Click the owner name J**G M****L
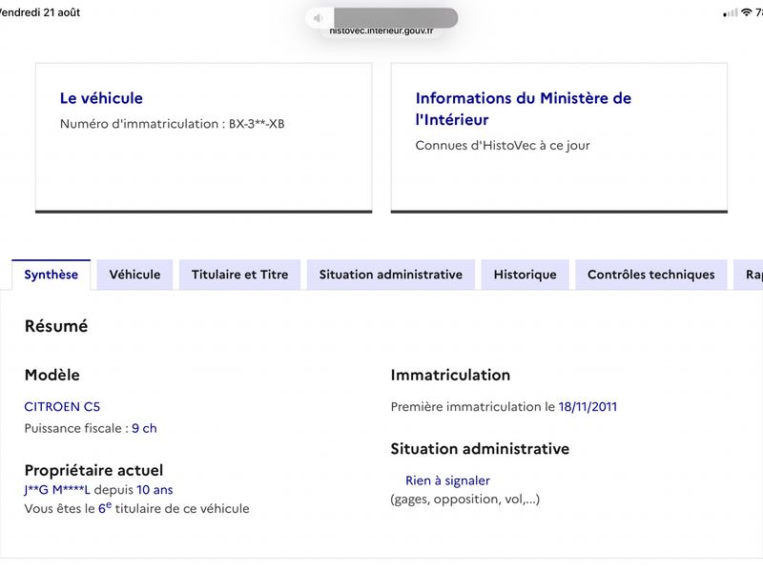 (x=57, y=490)
